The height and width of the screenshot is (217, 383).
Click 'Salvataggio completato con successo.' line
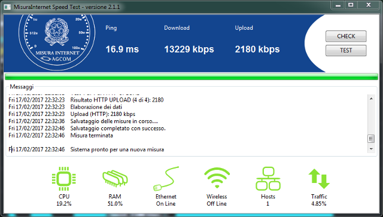pyautogui.click(x=118, y=128)
